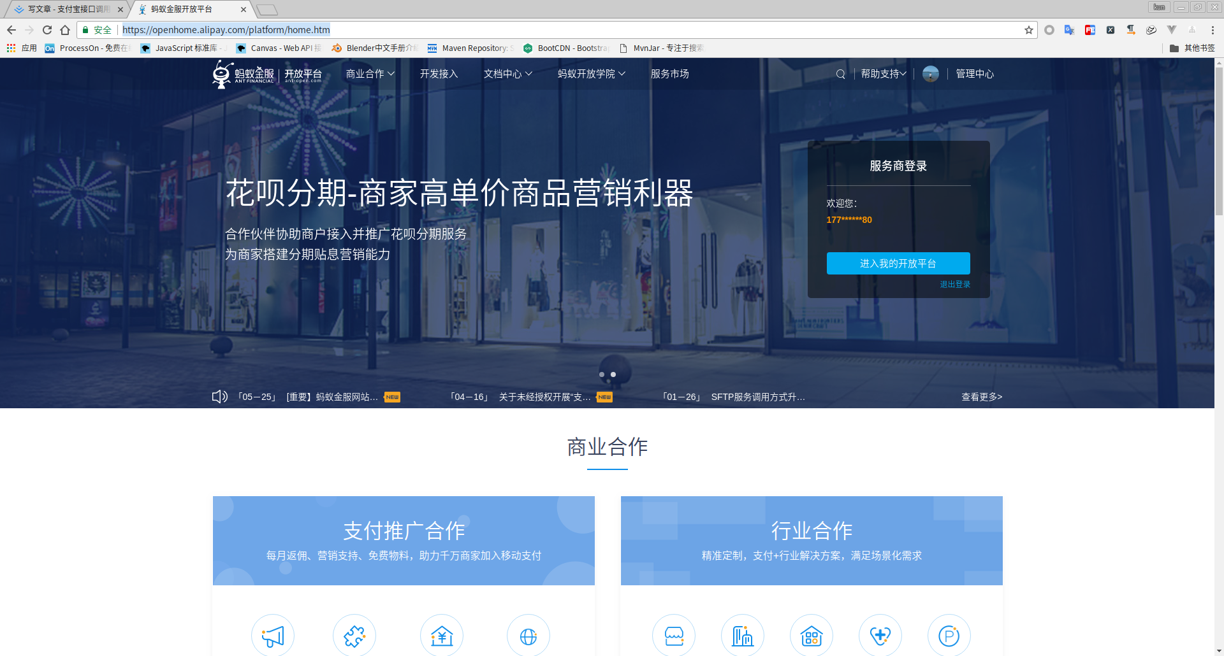Click the 进入我的开放平台 button
1224x656 pixels.
point(898,264)
